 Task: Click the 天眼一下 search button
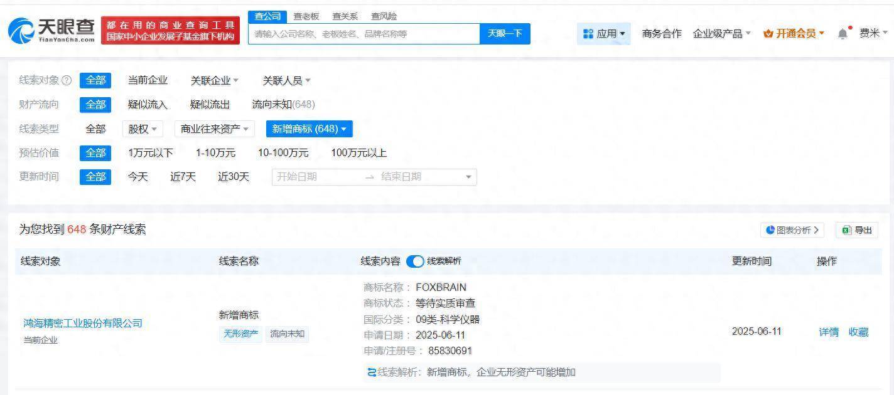point(505,34)
